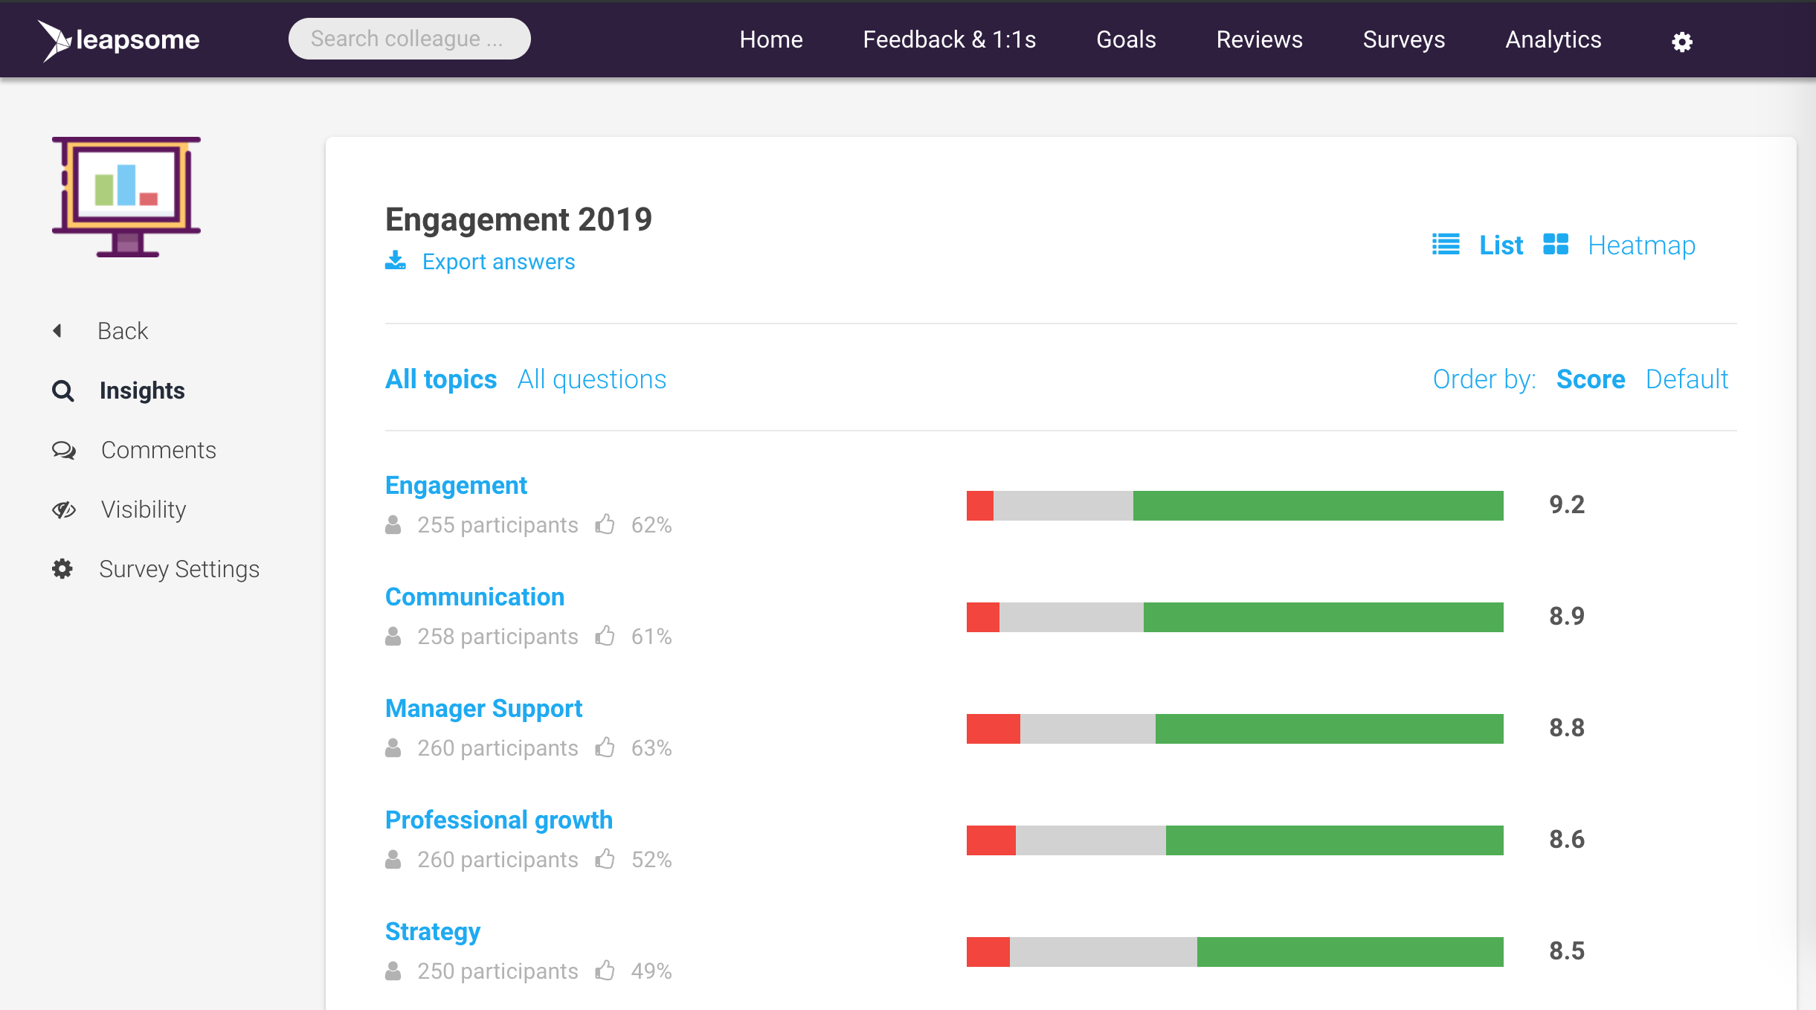Open Feedback & 1:1s menu item

[949, 39]
